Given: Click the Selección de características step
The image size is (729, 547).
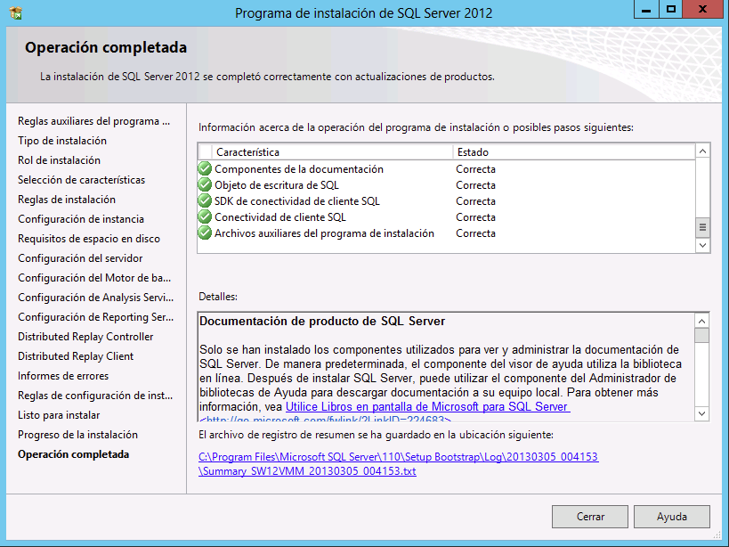Looking at the screenshot, I should 81,180.
